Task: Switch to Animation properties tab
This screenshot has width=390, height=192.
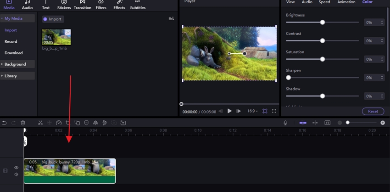Action: pyautogui.click(x=346, y=2)
